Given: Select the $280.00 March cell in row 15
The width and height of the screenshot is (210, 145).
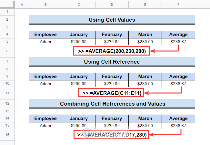Looking at the screenshot, I should (x=145, y=126).
